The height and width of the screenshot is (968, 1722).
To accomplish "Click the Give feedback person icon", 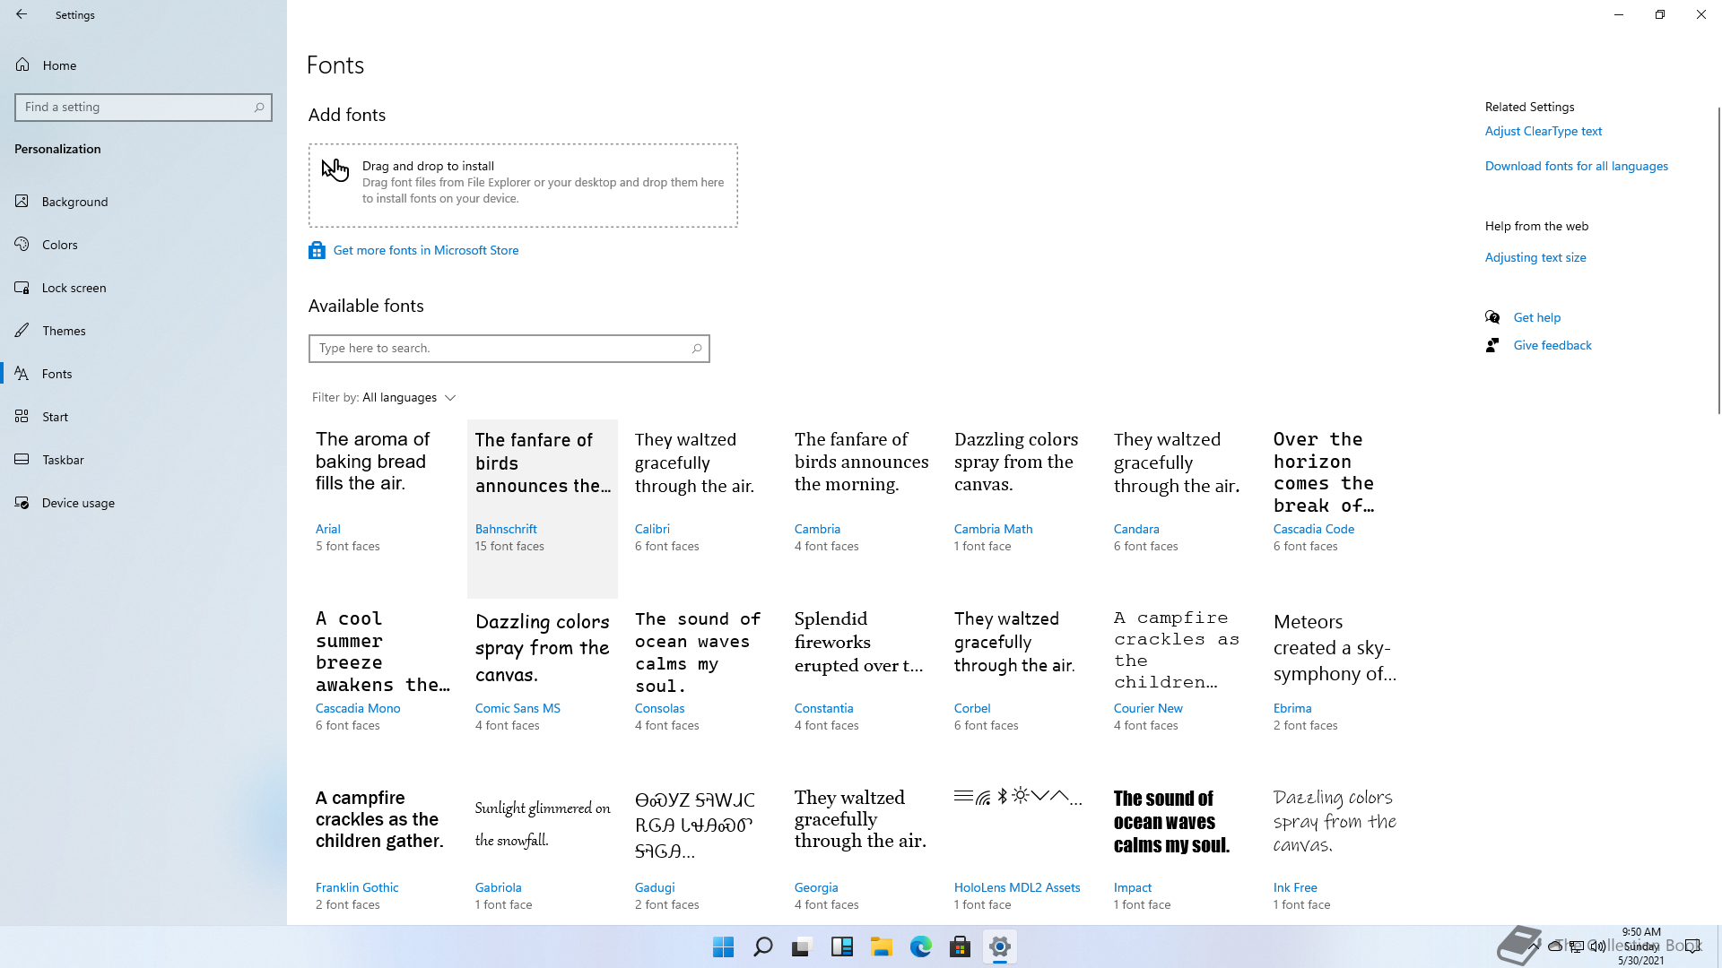I will (x=1492, y=345).
